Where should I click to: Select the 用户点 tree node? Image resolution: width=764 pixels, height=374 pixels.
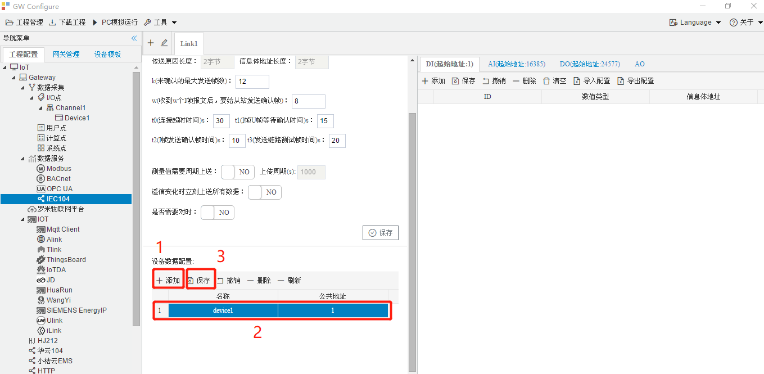pyautogui.click(x=52, y=128)
